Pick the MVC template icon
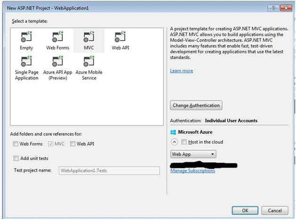296x220 pixels. coord(89,37)
